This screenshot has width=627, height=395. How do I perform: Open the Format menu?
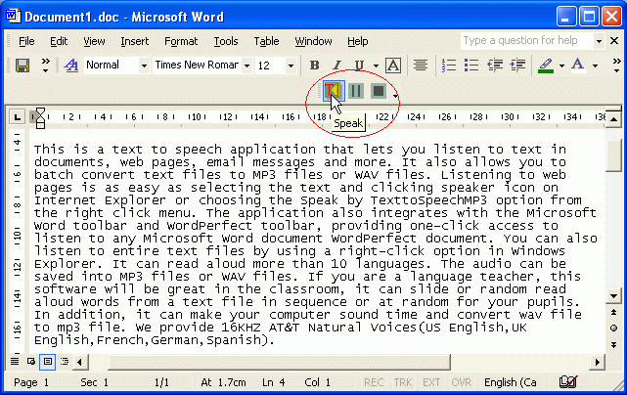click(181, 41)
